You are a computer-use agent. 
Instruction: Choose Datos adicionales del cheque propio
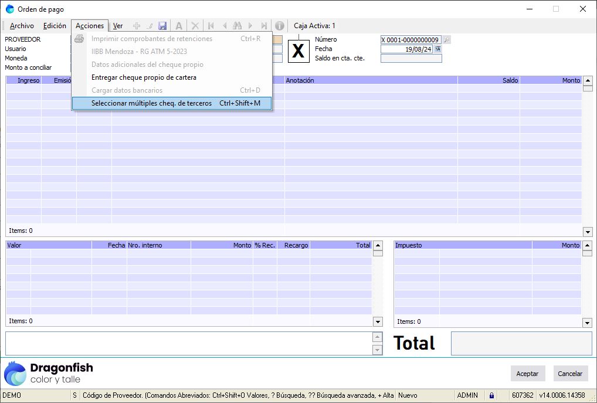(x=172, y=65)
